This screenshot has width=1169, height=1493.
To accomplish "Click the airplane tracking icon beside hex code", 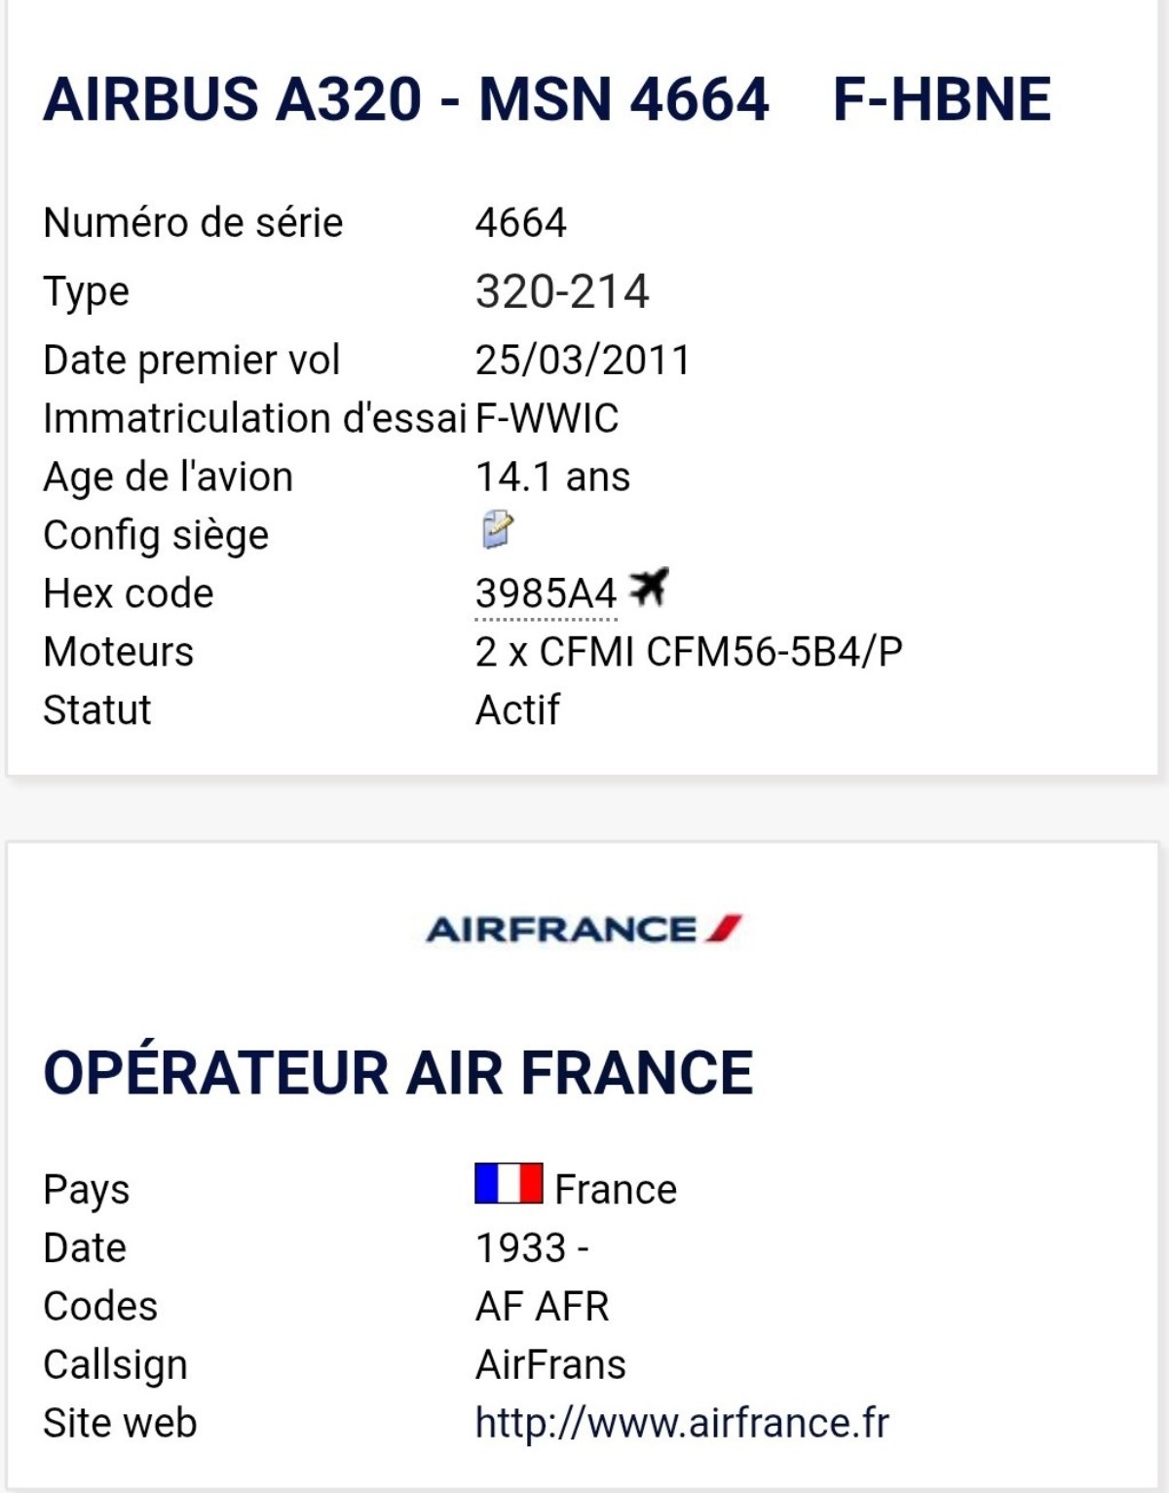I will 648,587.
